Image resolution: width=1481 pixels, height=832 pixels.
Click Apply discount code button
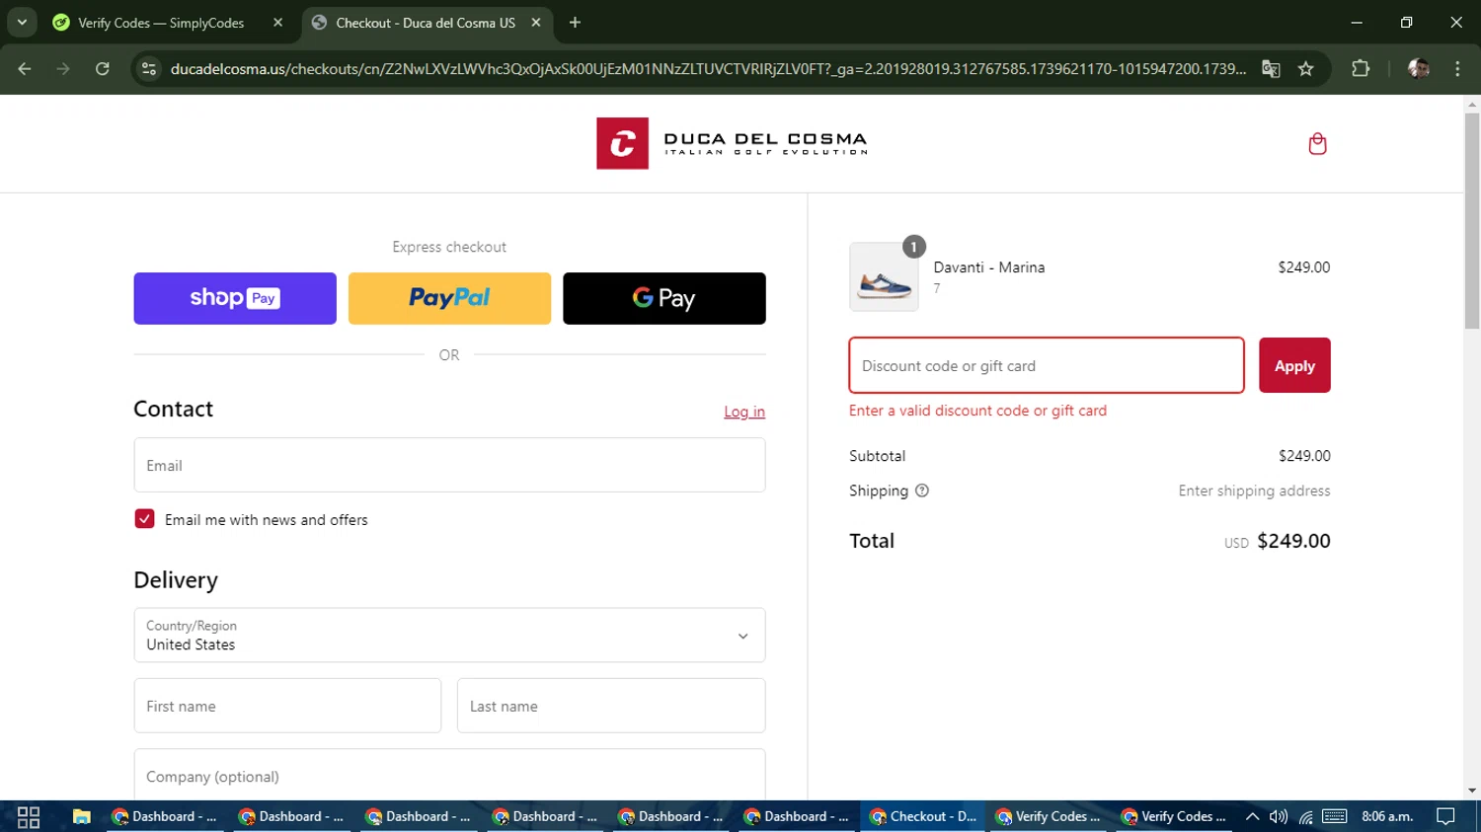click(x=1294, y=365)
